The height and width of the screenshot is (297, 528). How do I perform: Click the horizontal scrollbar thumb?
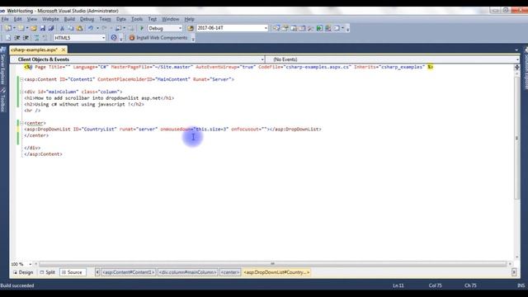[273, 264]
